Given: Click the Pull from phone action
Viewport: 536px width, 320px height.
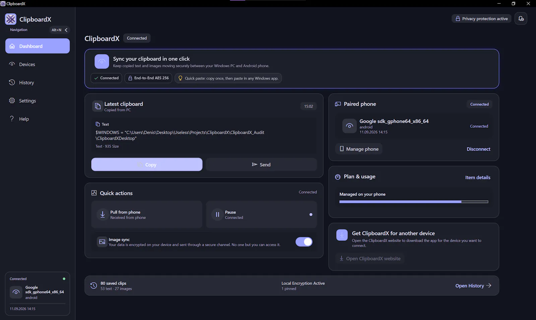Looking at the screenshot, I should click(x=147, y=215).
